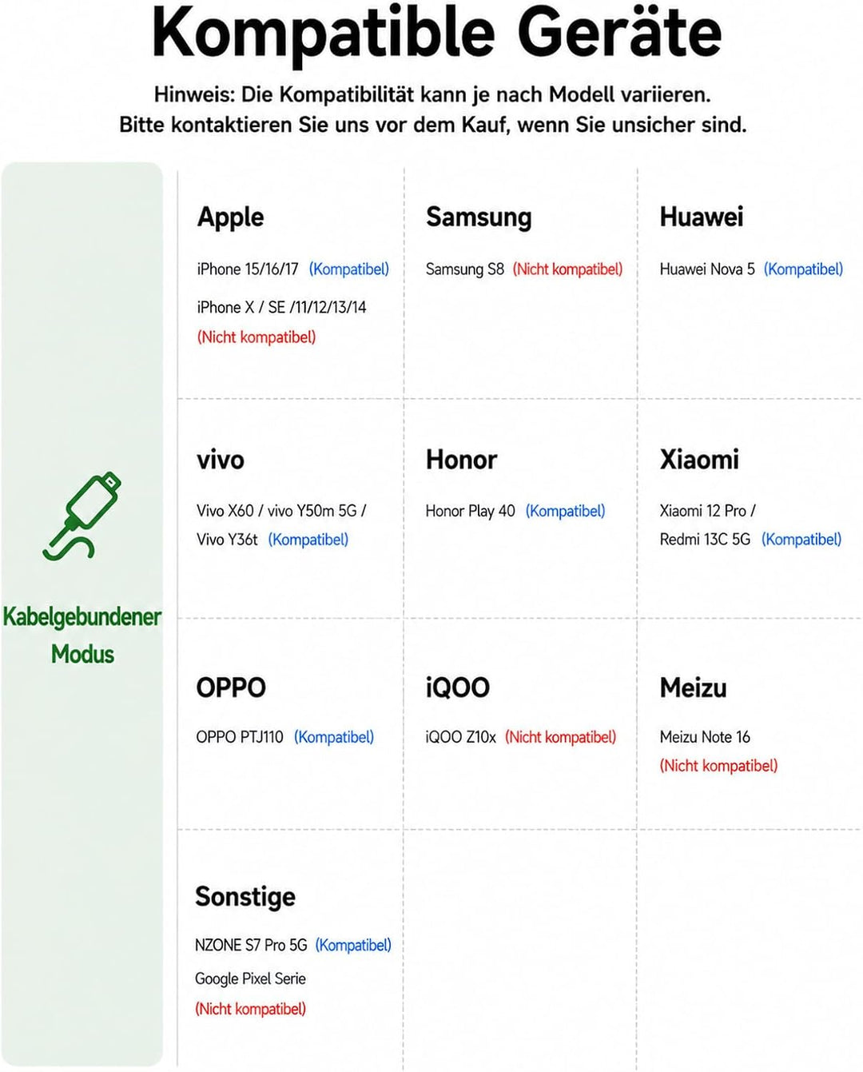Click Nicht kompatibel next to iQOO Z10x
The image size is (863, 1072).
coord(560,737)
